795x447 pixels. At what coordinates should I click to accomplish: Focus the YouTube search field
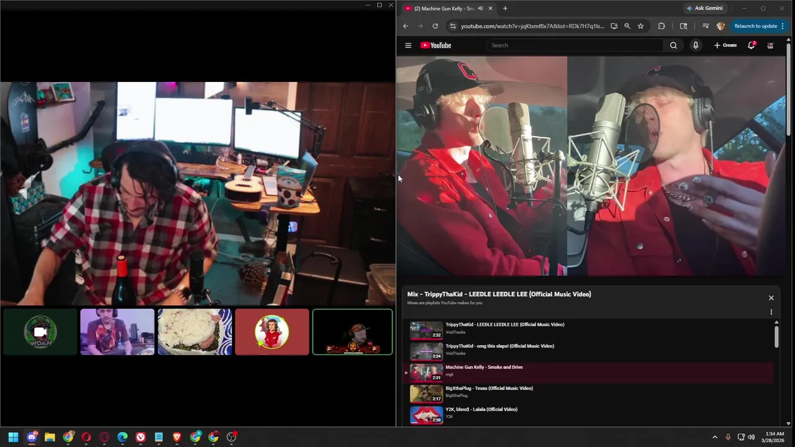pos(575,45)
